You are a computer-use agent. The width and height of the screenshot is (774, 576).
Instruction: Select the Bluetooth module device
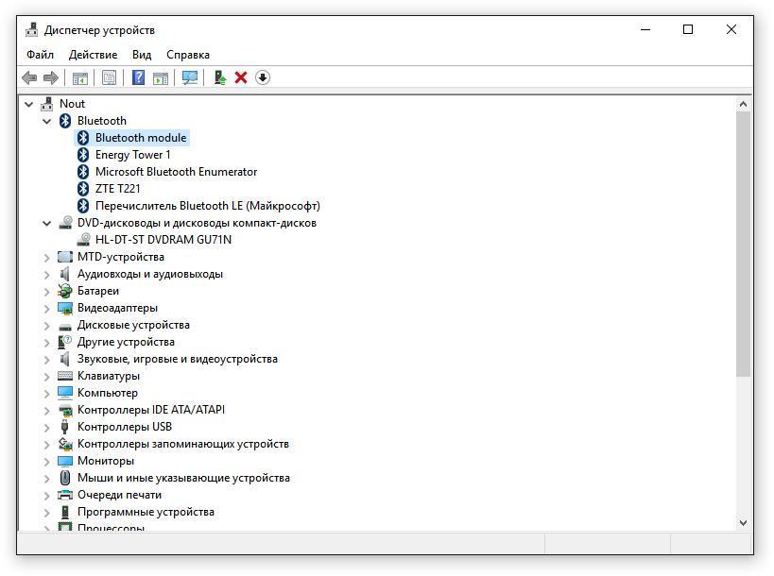pos(141,138)
